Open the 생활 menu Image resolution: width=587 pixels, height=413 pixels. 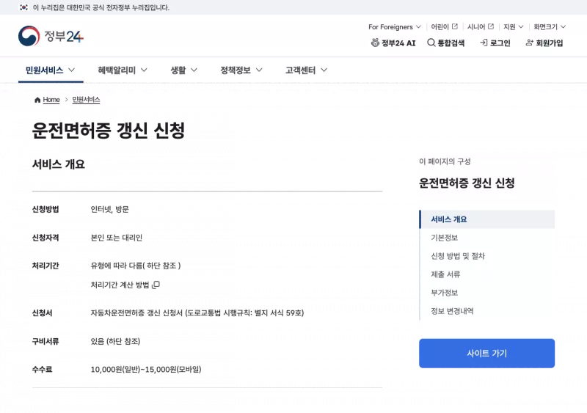point(184,70)
